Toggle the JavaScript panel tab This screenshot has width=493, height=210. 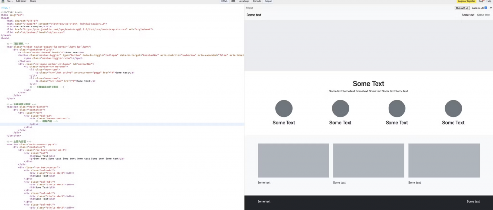click(244, 1)
